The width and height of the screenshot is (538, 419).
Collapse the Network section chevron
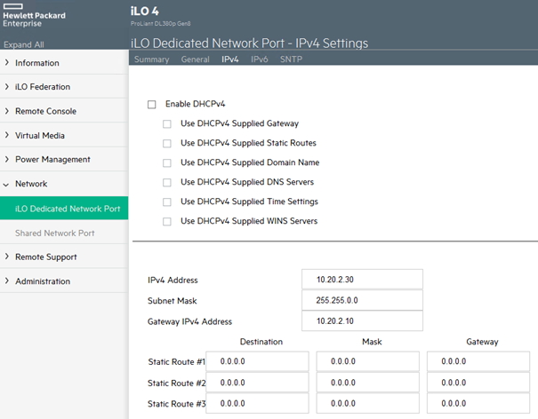pos(6,185)
